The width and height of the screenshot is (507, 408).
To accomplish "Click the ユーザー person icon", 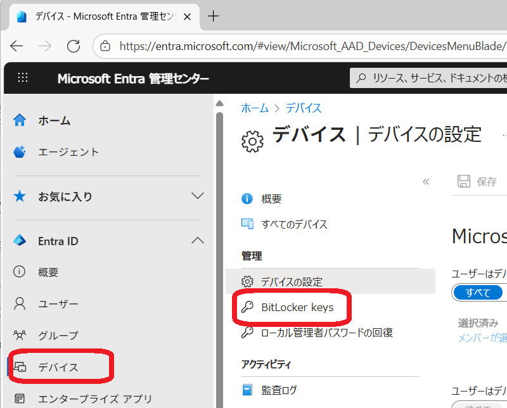I will pyautogui.click(x=20, y=304).
